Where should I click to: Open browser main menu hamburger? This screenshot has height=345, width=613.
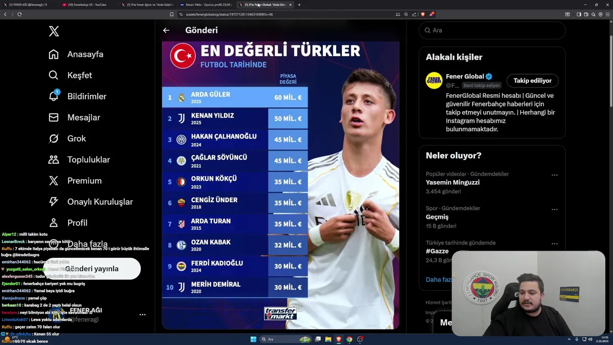608,14
